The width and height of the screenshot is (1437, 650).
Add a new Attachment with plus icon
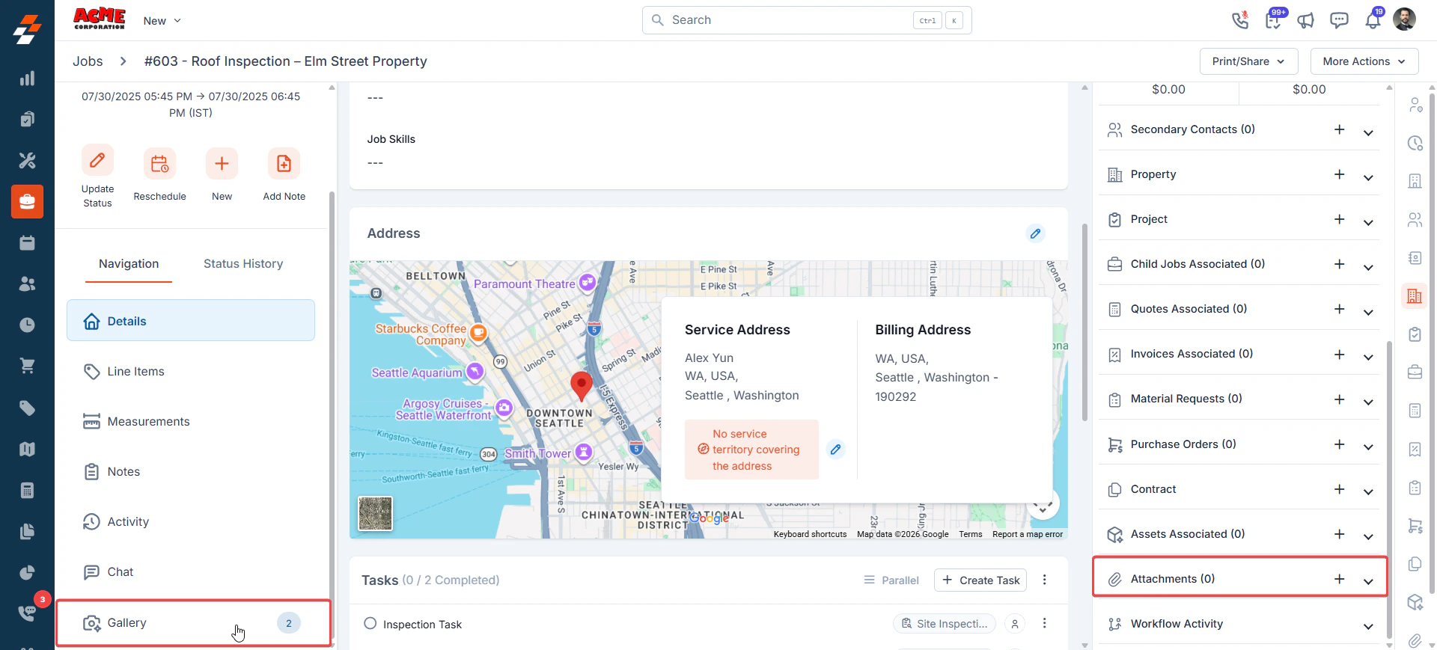point(1339,579)
